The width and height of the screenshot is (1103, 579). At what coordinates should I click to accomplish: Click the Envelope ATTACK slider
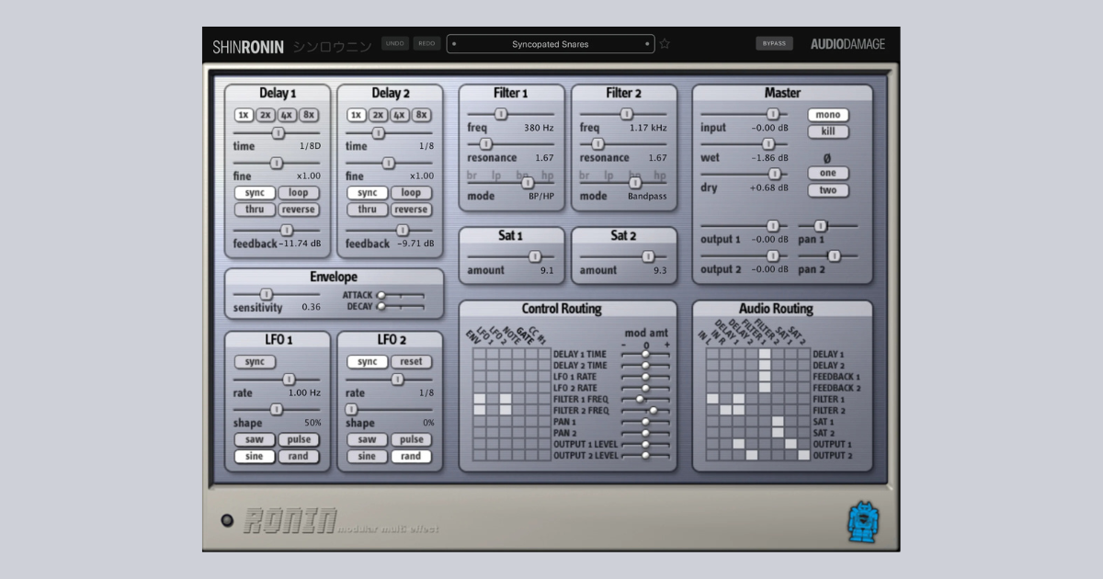coord(401,295)
